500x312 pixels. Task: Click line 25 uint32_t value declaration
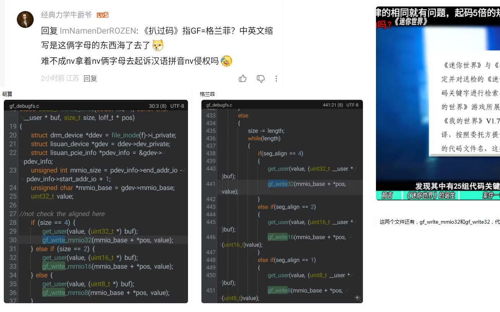pos(52,197)
